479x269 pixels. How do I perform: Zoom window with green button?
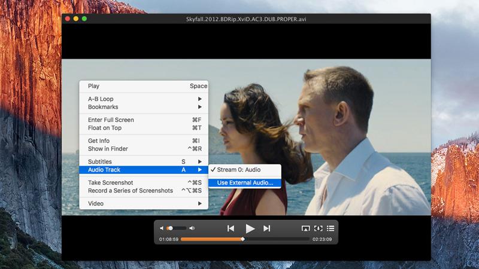tap(84, 19)
